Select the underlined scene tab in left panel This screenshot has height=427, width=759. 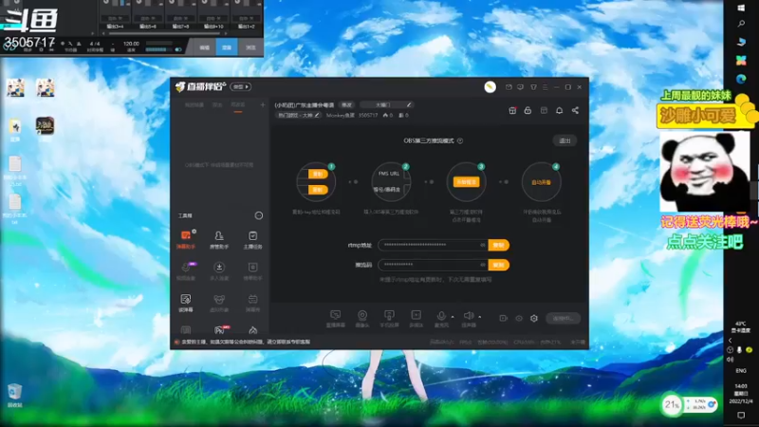point(238,105)
